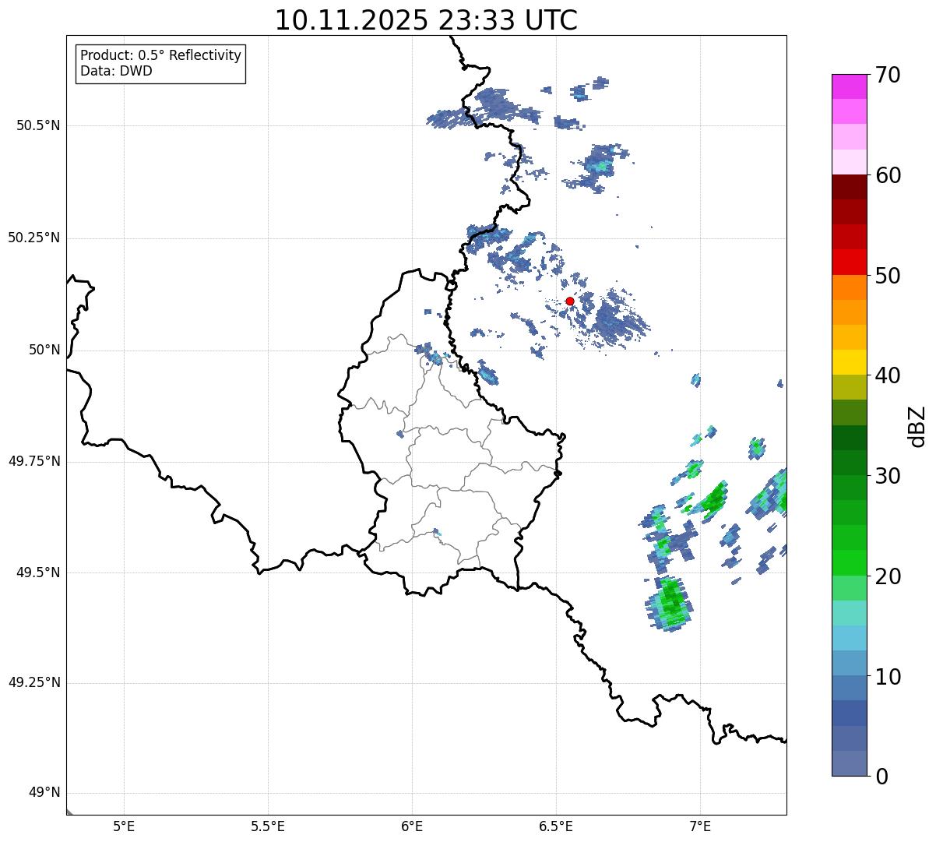Click the green echo cell near 49.4°N 6.9°E
The height and width of the screenshot is (842, 936).
(x=670, y=604)
